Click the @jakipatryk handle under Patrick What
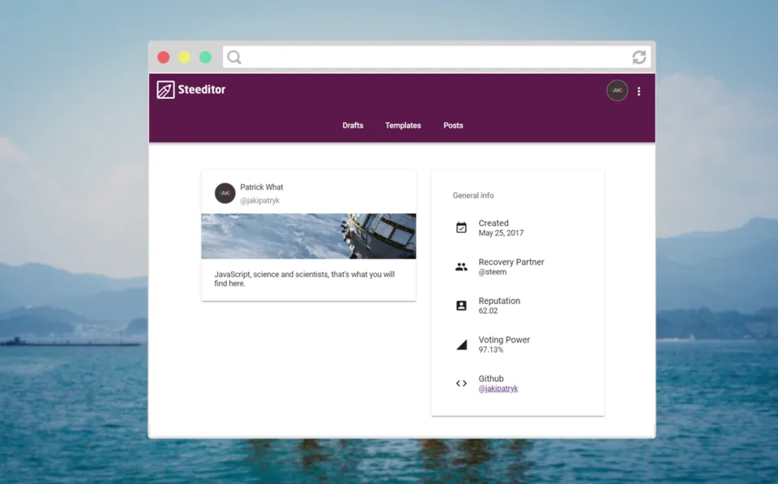 coord(260,200)
